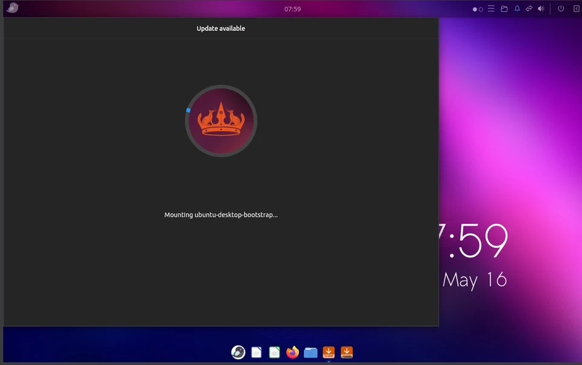The image size is (582, 365).
Task: Launch LibreOffice Writer from the dock
Action: 256,352
